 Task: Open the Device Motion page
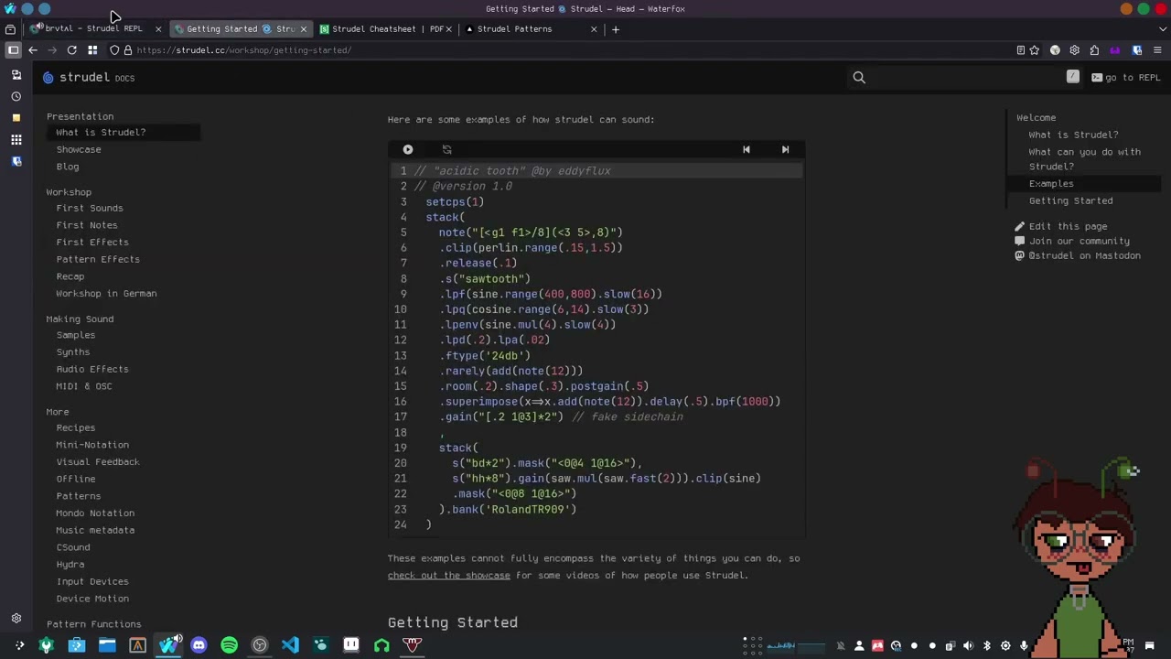(x=92, y=599)
